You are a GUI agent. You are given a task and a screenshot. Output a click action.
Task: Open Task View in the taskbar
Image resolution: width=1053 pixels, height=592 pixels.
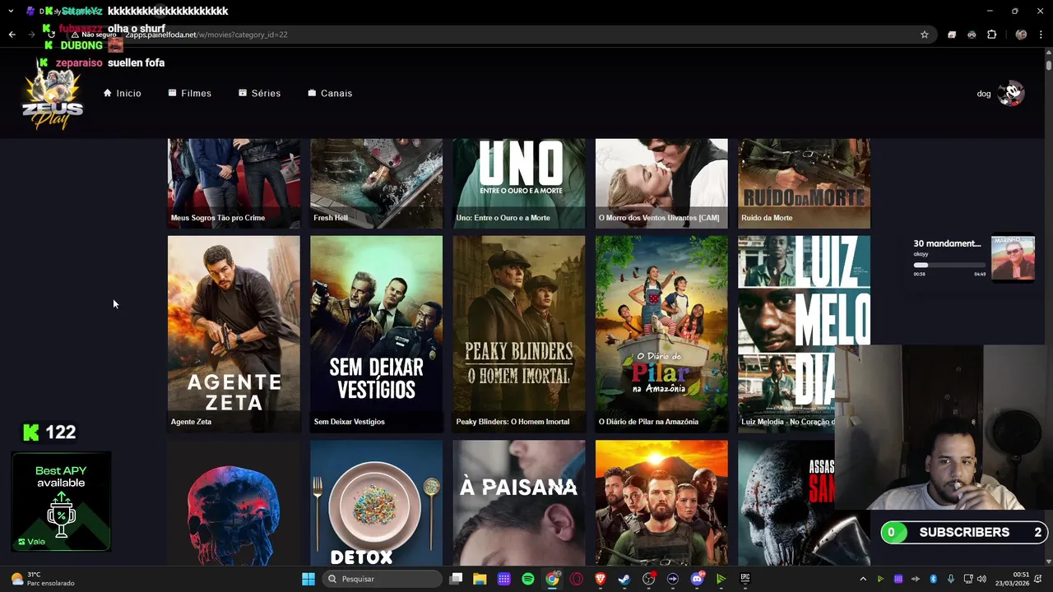[456, 579]
